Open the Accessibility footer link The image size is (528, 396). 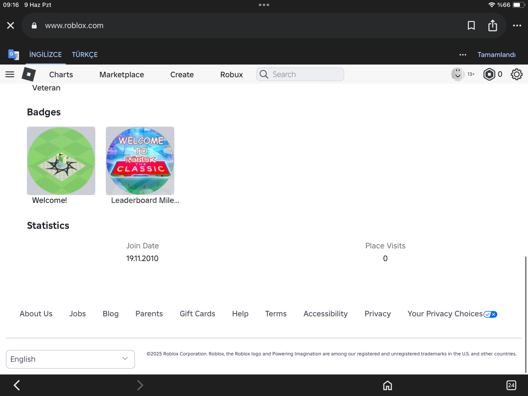point(326,314)
